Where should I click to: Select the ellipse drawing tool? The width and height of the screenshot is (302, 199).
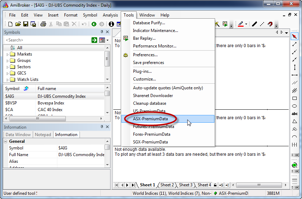tap(295, 106)
